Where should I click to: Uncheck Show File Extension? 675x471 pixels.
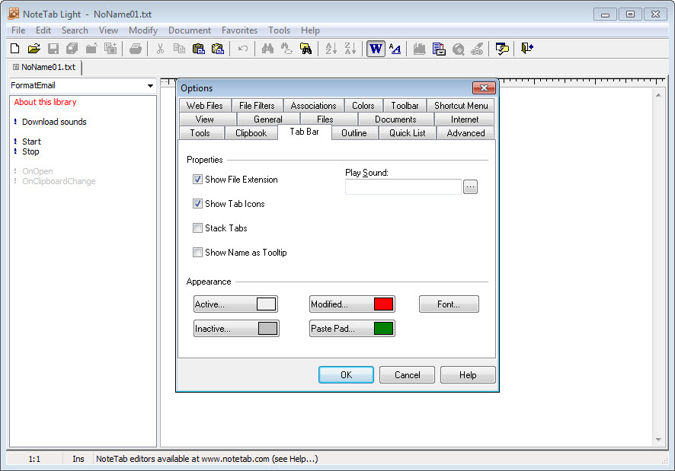pos(197,180)
